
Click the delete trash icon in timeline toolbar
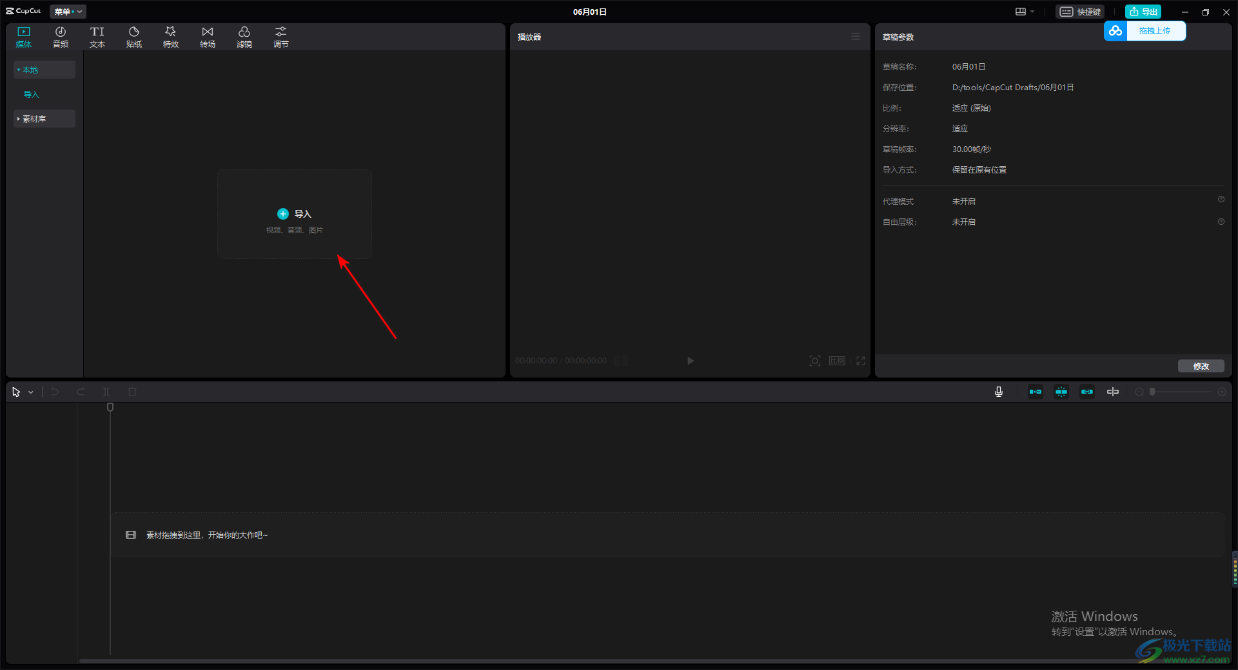point(132,392)
